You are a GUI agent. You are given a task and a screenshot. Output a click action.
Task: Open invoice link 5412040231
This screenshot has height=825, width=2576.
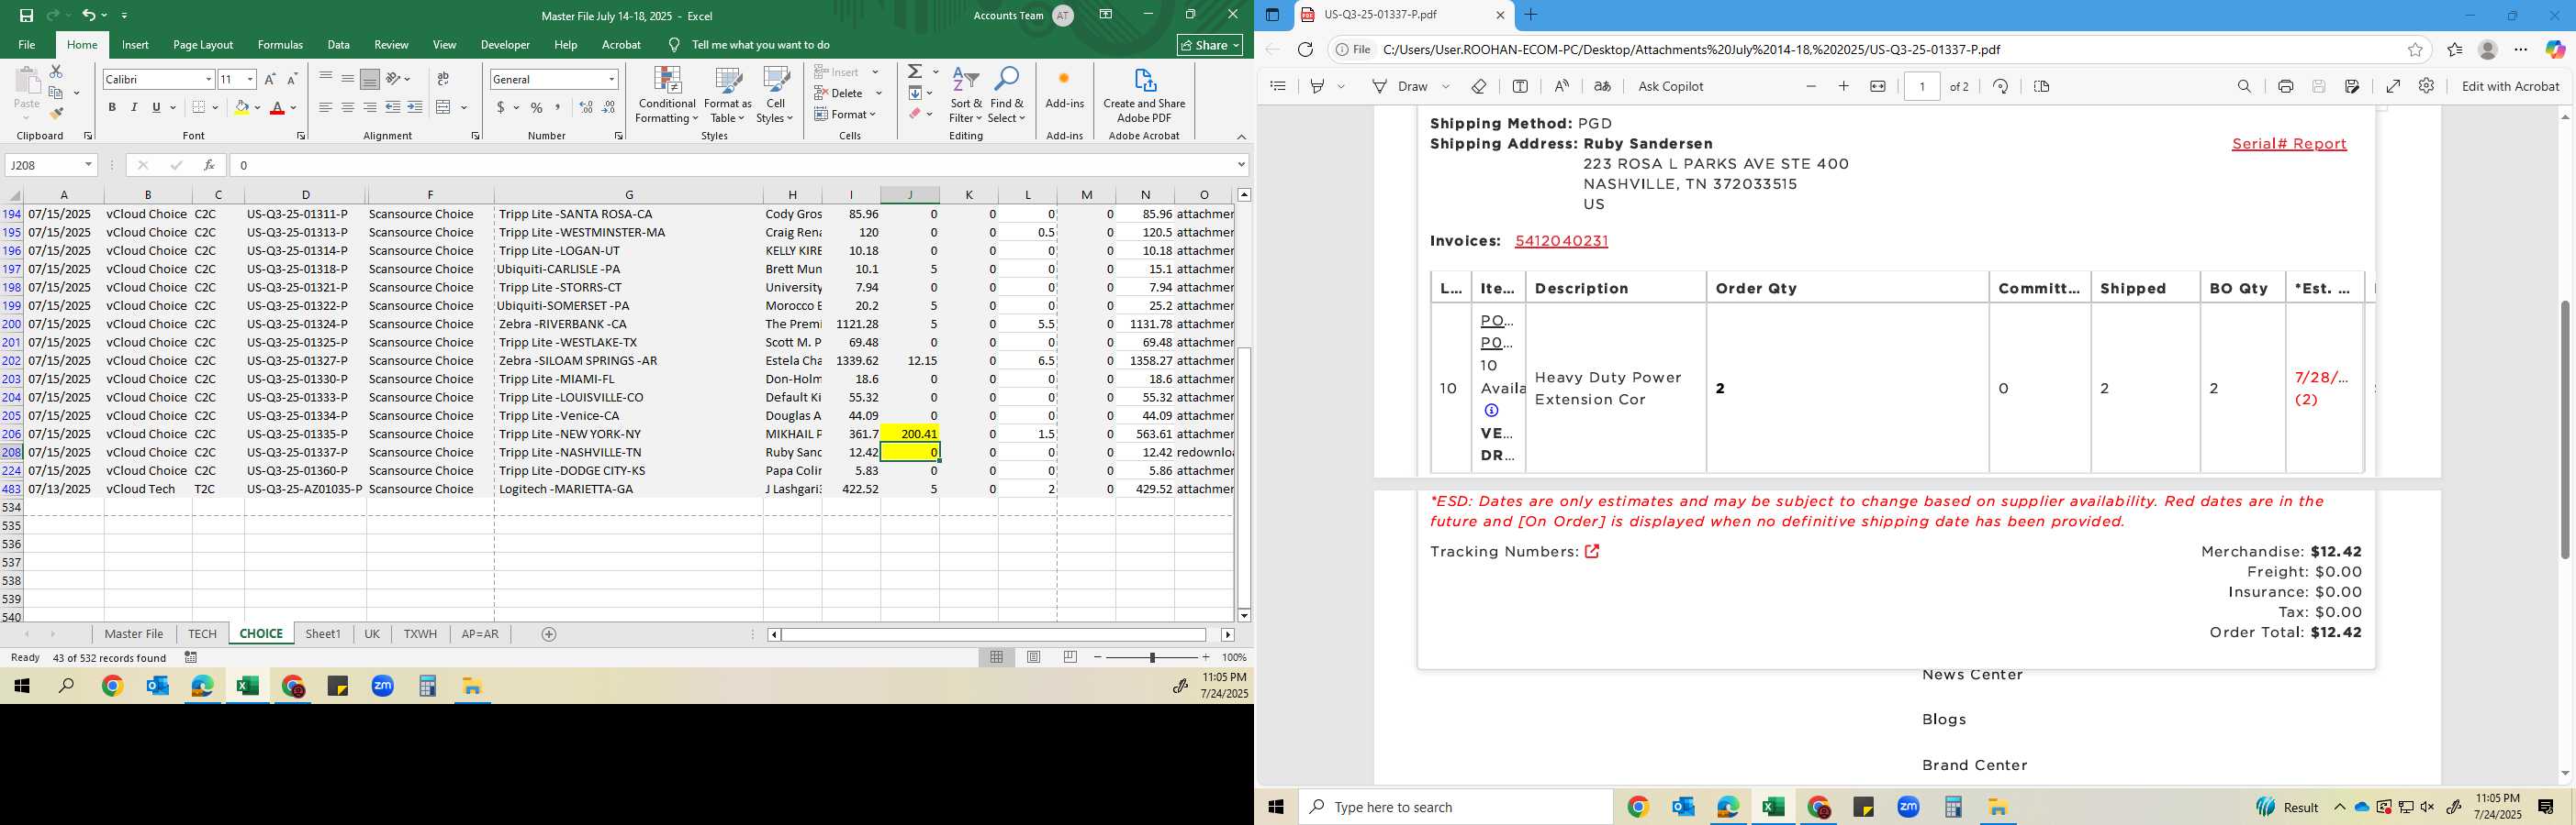(x=1561, y=241)
